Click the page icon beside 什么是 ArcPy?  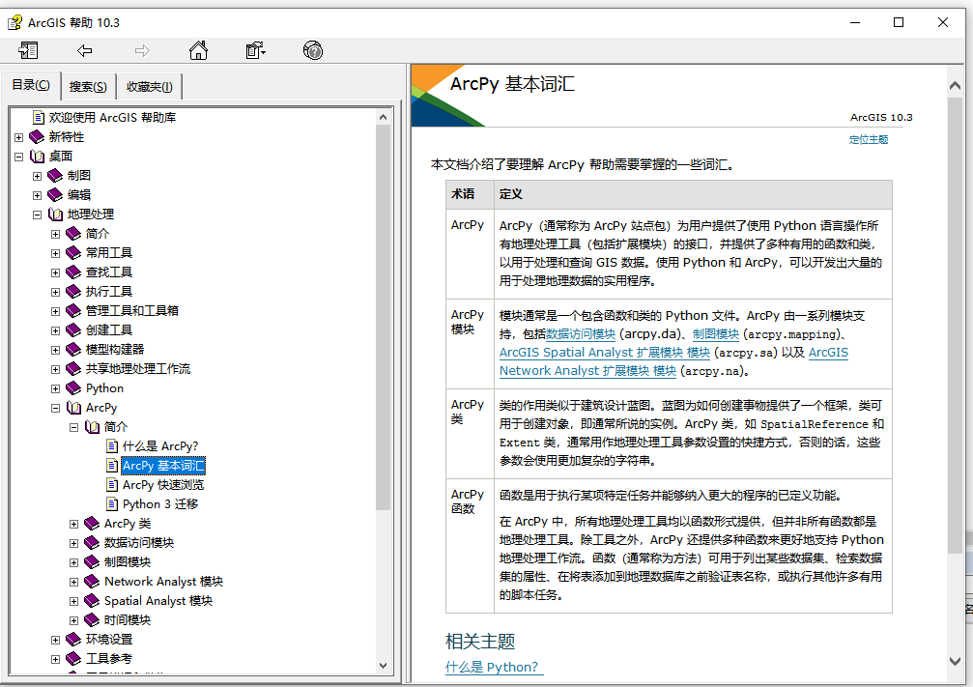coord(112,445)
